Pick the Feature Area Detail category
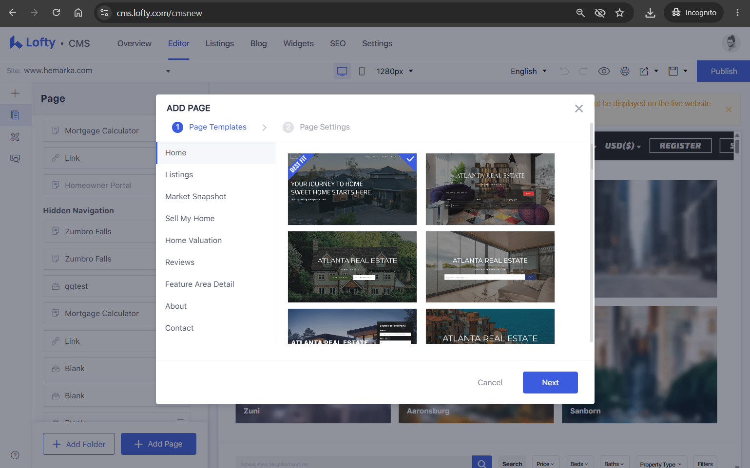The image size is (750, 468). pyautogui.click(x=216, y=284)
